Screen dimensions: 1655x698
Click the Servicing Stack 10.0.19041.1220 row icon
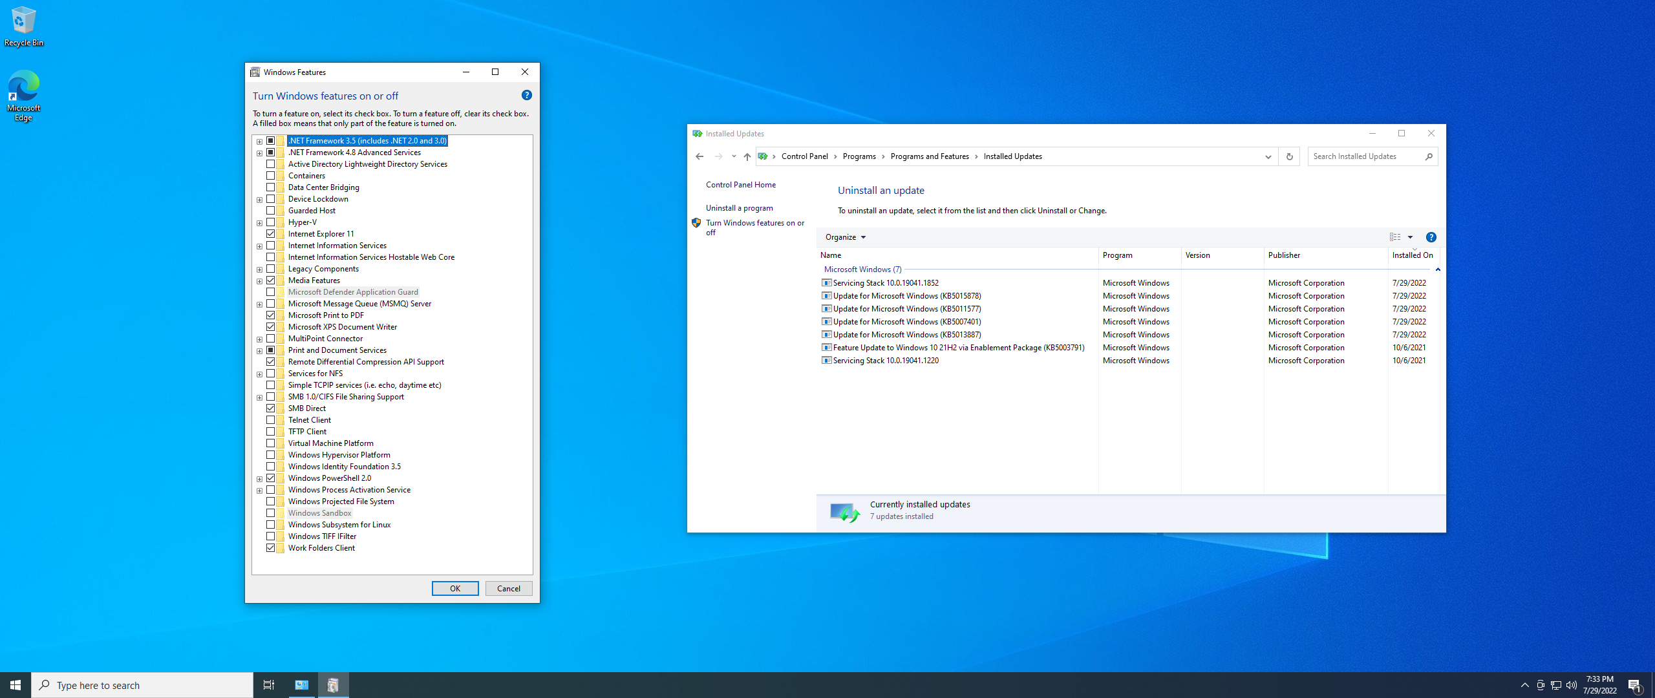(826, 361)
